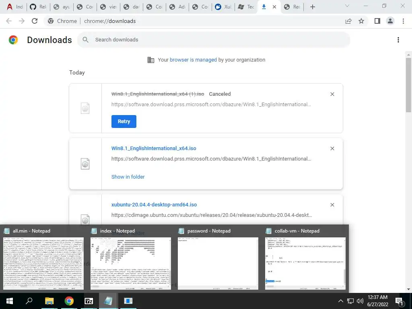Select the index - Notepad preview thumbnail
Viewport: 412px width, 309px height.
click(x=131, y=263)
